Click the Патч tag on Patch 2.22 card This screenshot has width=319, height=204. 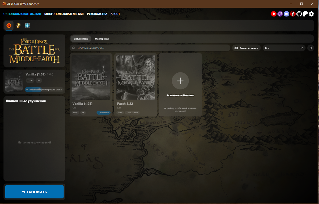click(120, 112)
